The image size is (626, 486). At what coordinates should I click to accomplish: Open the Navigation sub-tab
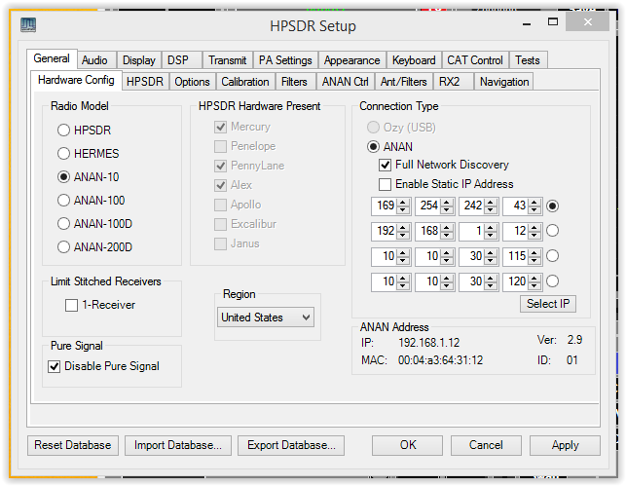pos(504,82)
